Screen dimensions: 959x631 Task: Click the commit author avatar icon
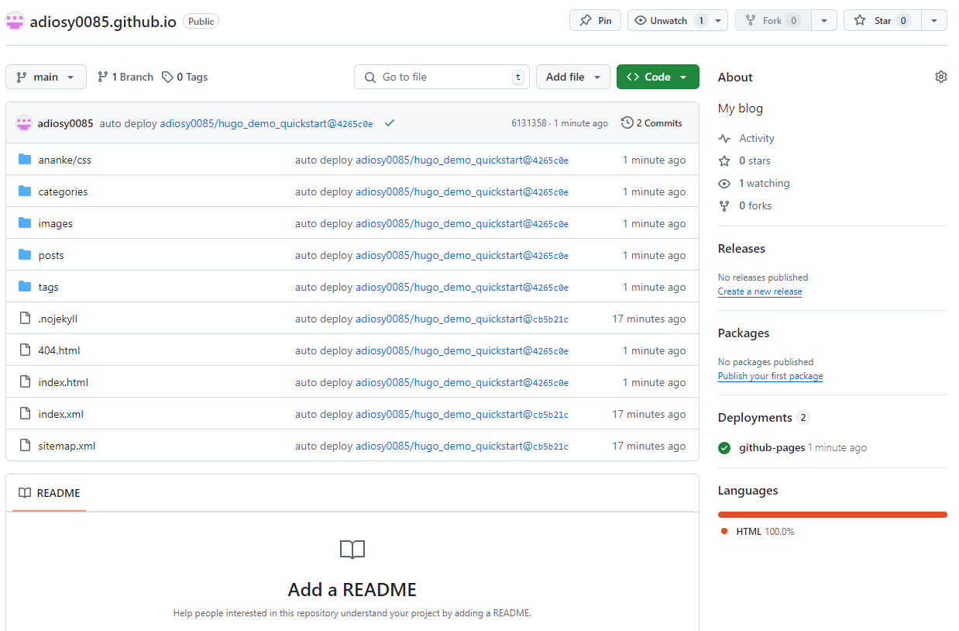(x=24, y=123)
